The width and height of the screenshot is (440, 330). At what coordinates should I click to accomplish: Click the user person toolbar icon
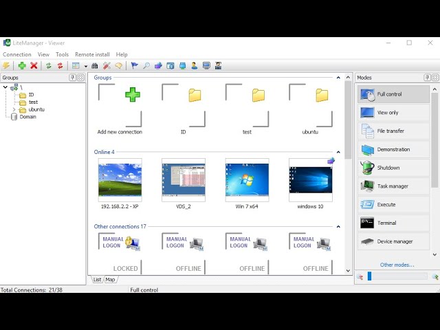[194, 66]
